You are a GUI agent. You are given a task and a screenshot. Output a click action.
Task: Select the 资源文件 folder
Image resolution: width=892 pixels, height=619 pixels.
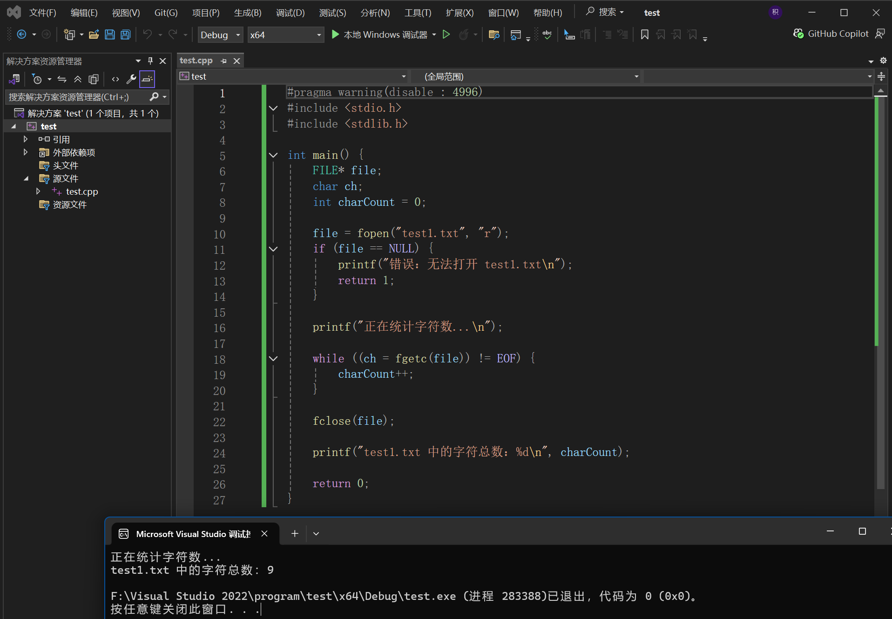tap(69, 204)
